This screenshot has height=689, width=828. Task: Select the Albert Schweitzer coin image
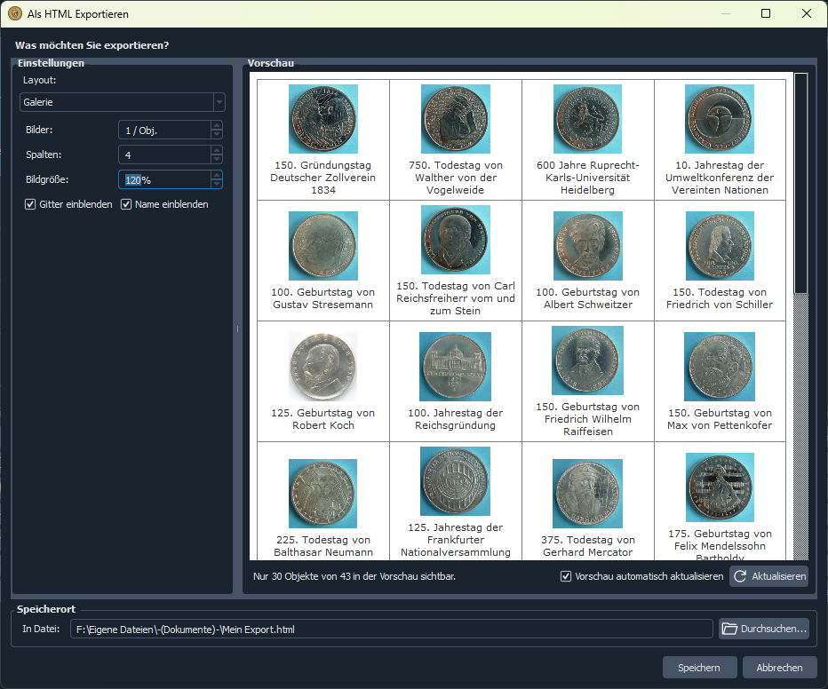[587, 246]
